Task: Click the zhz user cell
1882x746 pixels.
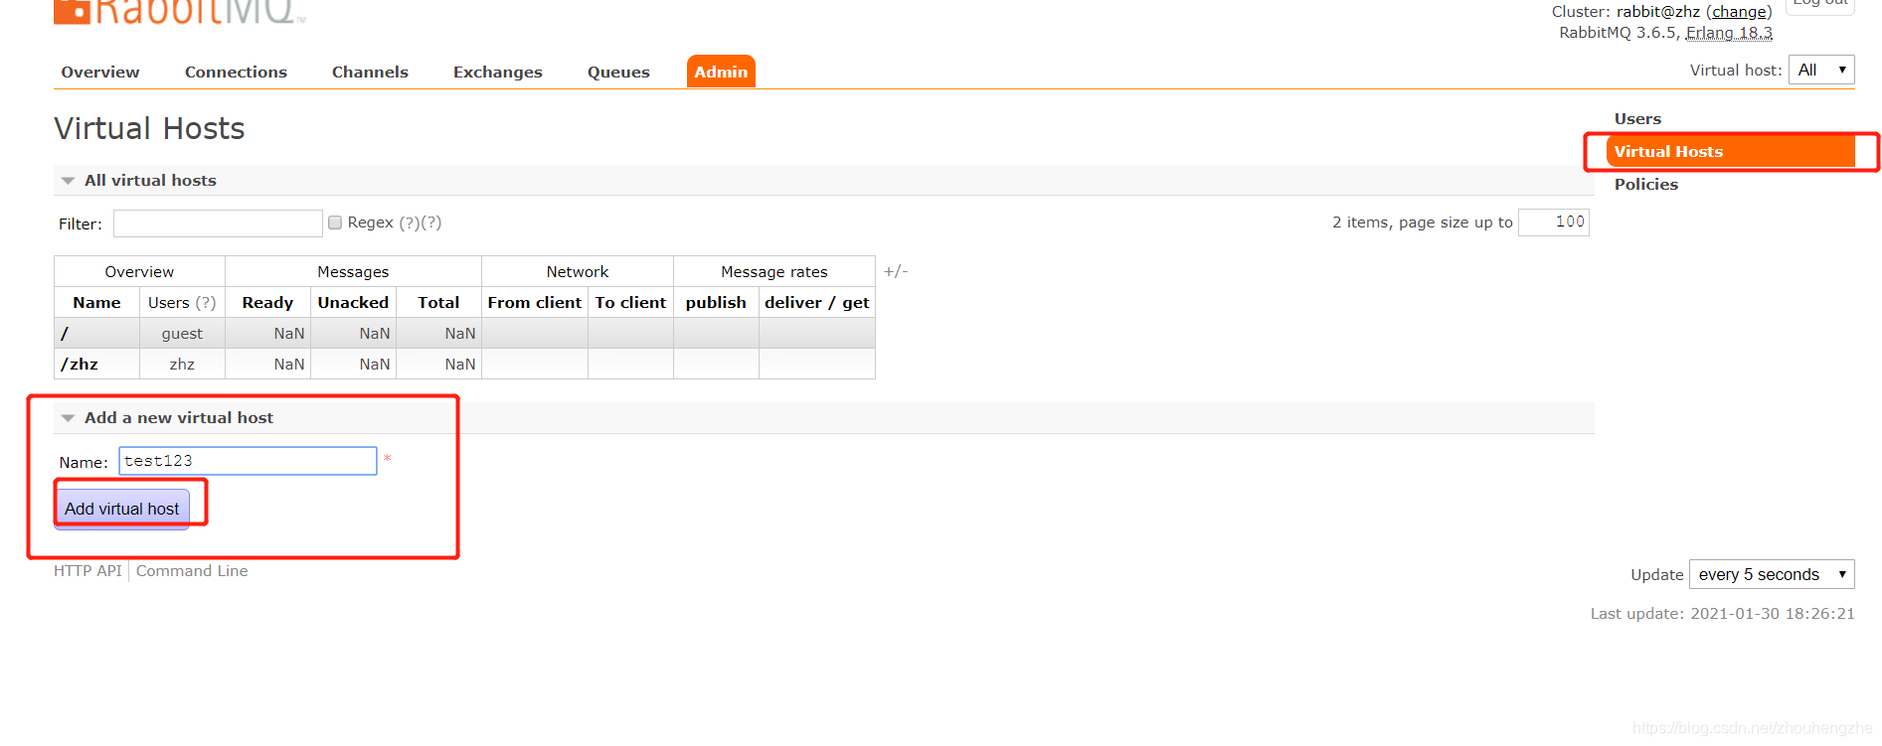Action: coord(182,364)
